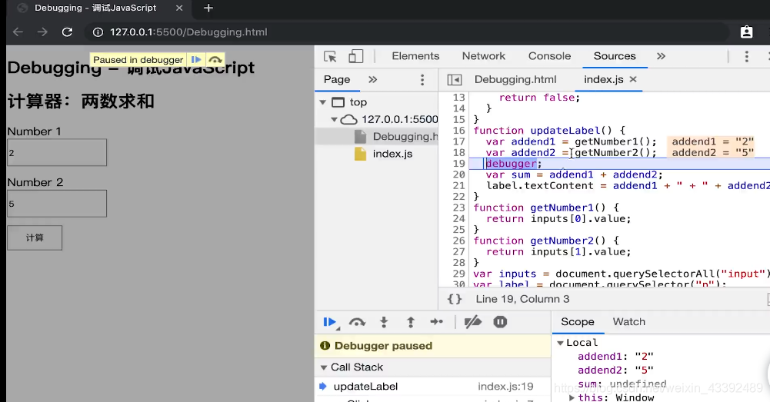The height and width of the screenshot is (402, 770).
Task: Close the Debugging browser tab
Action: point(179,8)
